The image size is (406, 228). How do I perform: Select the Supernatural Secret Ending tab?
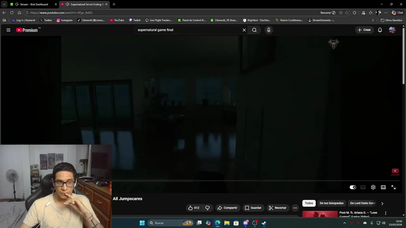coord(84,4)
